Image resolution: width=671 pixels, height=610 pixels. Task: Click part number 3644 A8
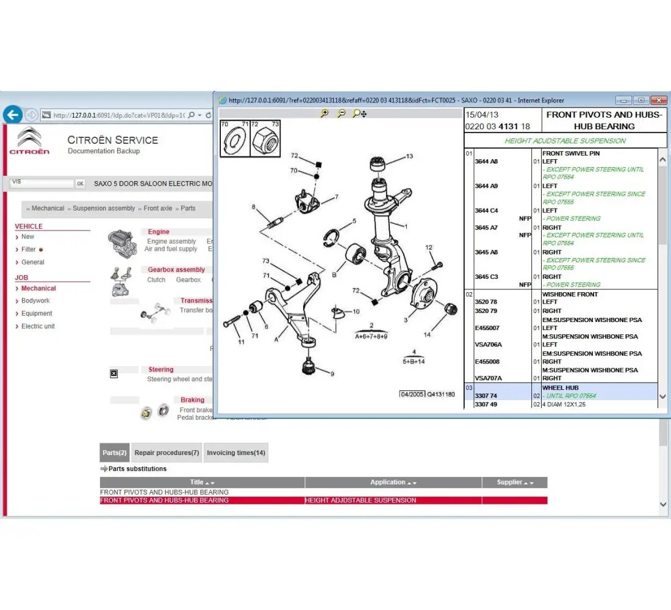486,162
